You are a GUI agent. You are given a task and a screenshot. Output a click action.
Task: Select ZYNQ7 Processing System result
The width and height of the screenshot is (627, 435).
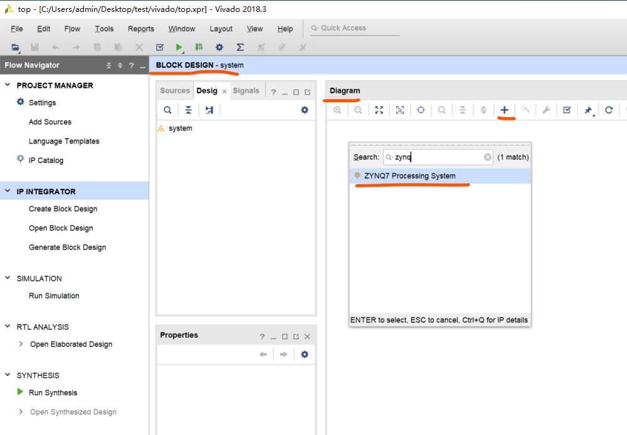tap(409, 176)
